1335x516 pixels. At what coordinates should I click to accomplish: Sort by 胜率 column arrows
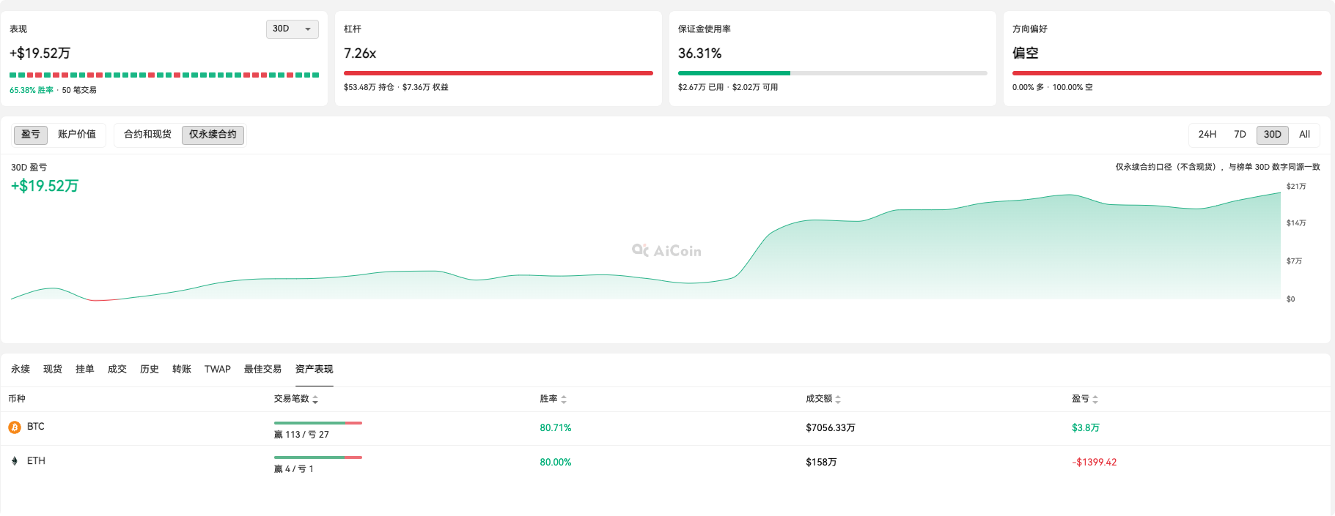click(x=564, y=399)
